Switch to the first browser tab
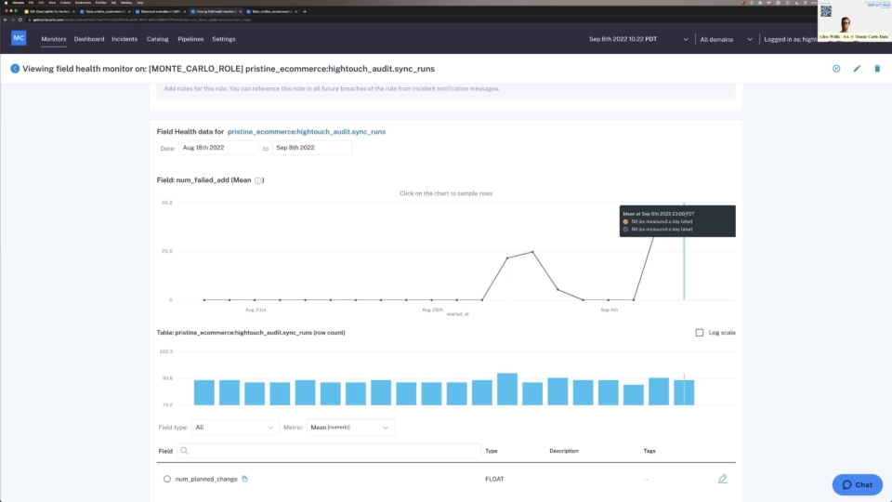892x502 pixels. coord(49,11)
